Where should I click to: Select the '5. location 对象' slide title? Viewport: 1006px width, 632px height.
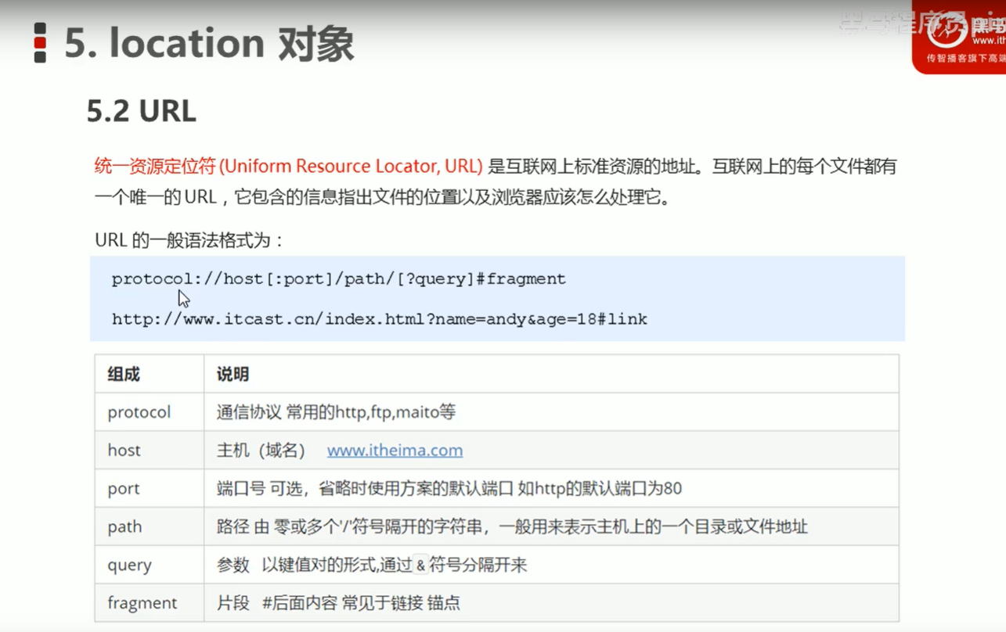(x=209, y=43)
